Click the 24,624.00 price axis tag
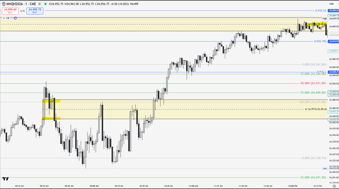Screen dimensions: 339x189 [x=334, y=41]
